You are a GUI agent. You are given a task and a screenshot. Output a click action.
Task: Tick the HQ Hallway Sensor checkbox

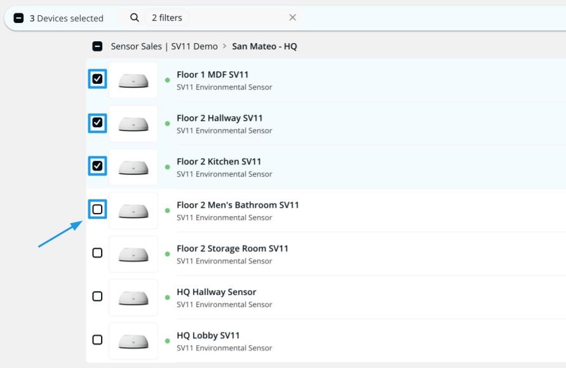pyautogui.click(x=97, y=296)
